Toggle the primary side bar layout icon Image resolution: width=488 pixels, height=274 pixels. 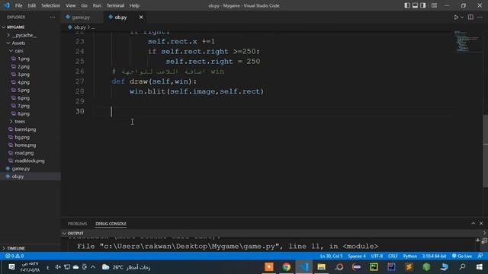[407, 5]
